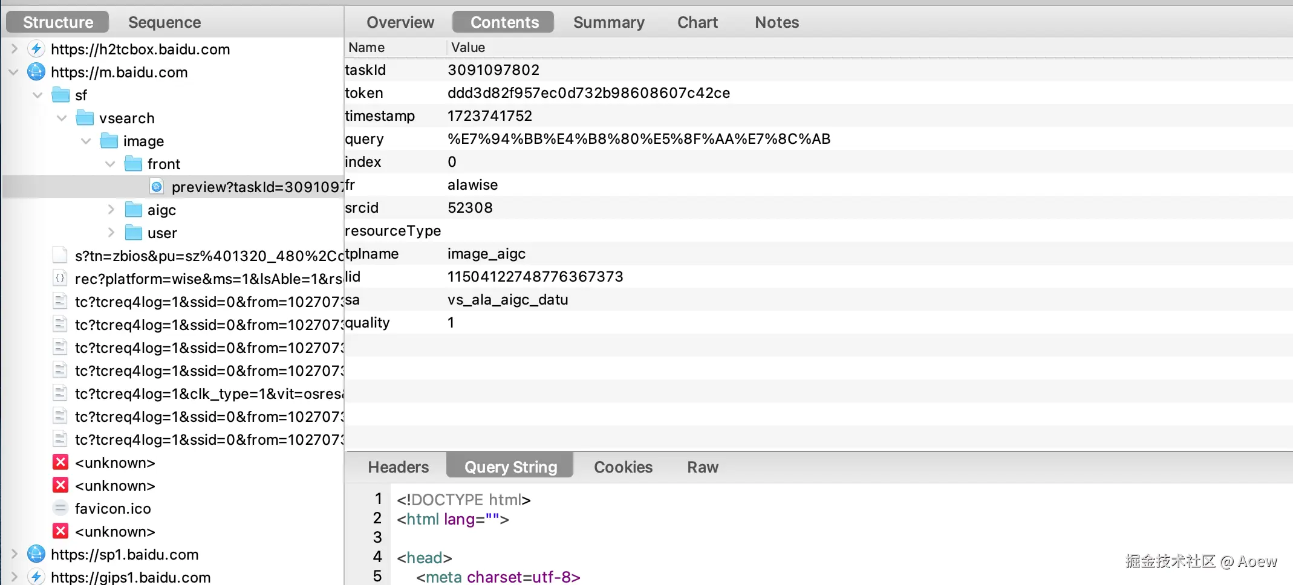Expand the aigc folder
The height and width of the screenshot is (585, 1293).
111,210
